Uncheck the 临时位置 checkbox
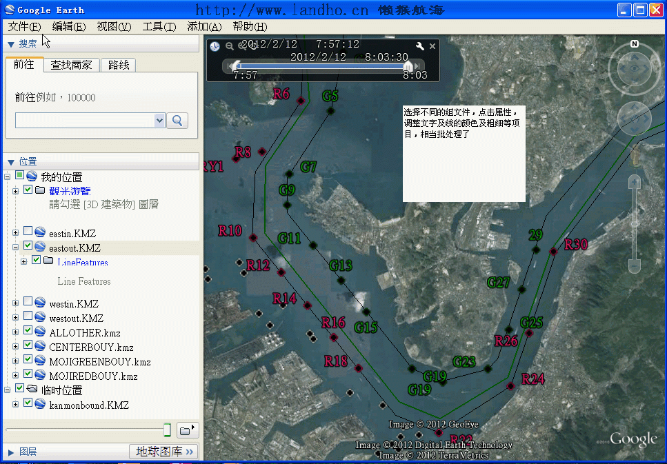This screenshot has height=464, width=667. (x=19, y=388)
